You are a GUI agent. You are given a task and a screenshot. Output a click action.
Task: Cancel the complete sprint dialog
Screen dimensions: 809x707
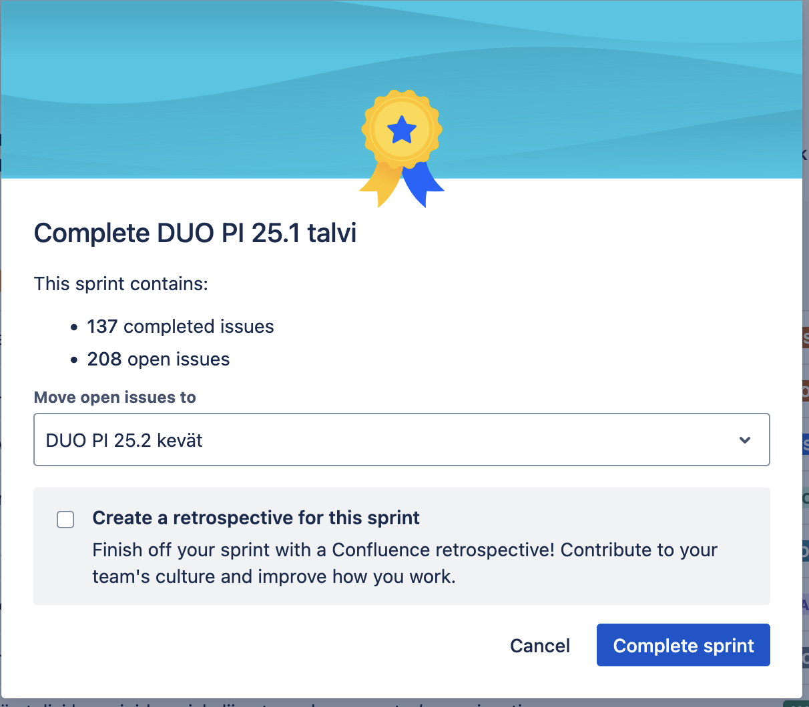click(540, 646)
